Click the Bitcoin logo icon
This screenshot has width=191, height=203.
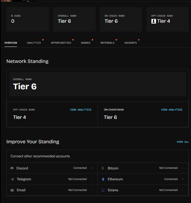pos(103,168)
